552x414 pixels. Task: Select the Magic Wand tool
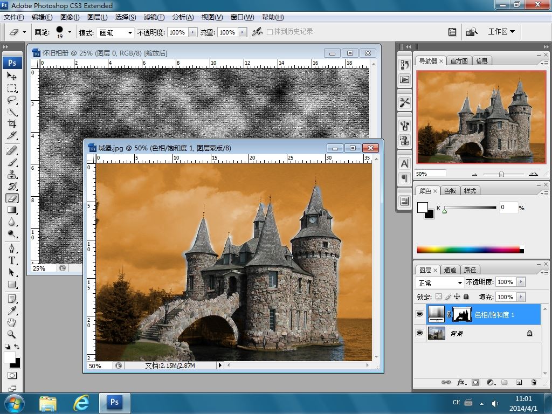click(x=12, y=112)
